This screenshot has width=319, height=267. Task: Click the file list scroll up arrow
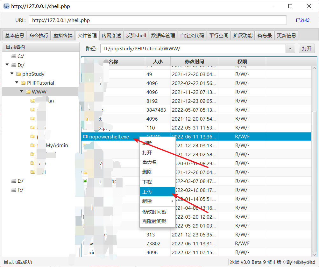click(314, 68)
